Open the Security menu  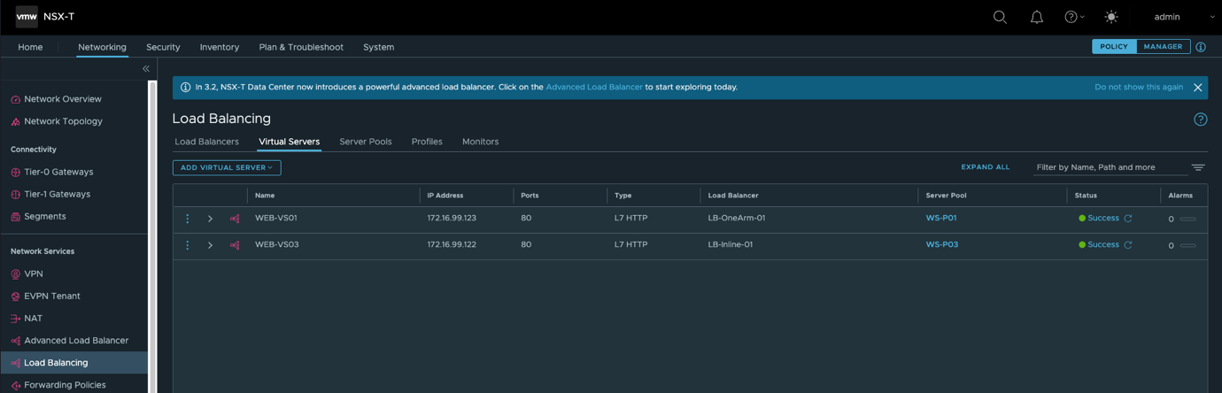point(163,47)
